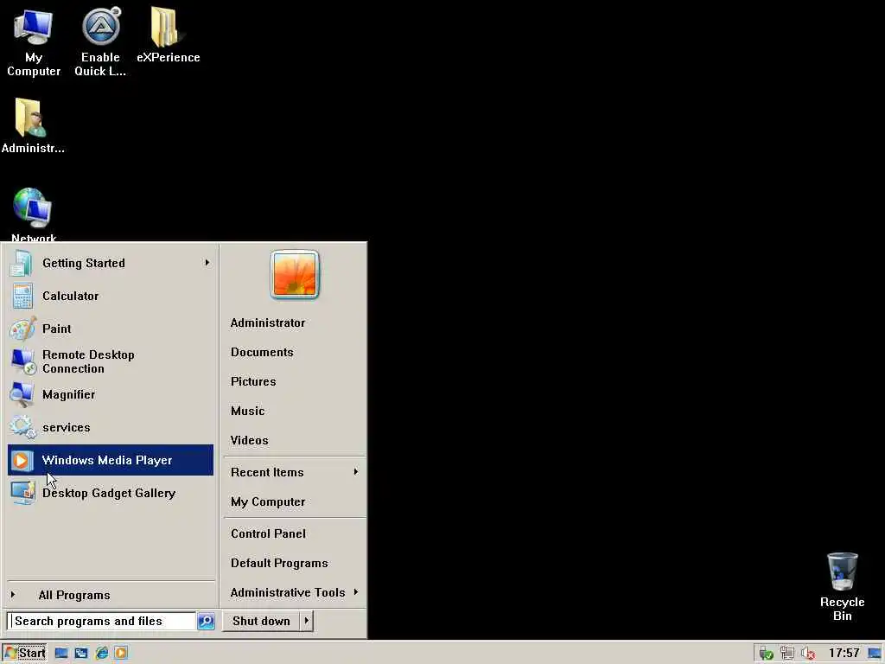Launch Media Player from quick launch bar
The image size is (885, 664).
click(121, 654)
